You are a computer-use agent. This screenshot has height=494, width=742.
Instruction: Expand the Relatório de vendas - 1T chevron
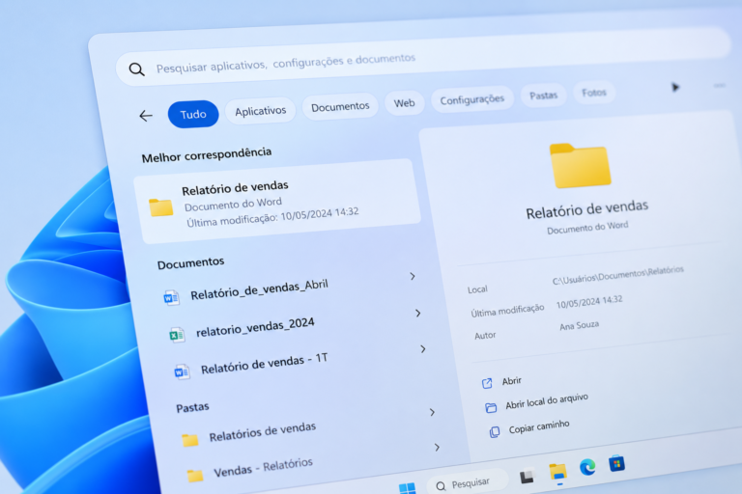click(423, 349)
